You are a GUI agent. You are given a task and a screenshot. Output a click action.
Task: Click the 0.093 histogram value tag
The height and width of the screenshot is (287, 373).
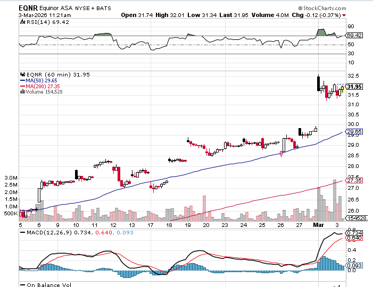coord(354,266)
